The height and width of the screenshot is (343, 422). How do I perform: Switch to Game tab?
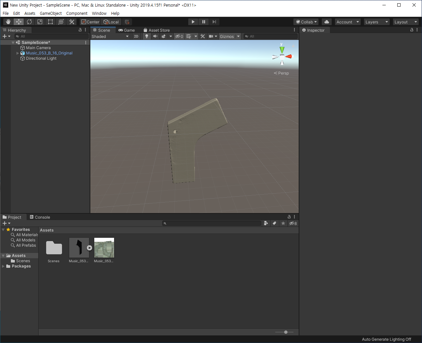[127, 30]
